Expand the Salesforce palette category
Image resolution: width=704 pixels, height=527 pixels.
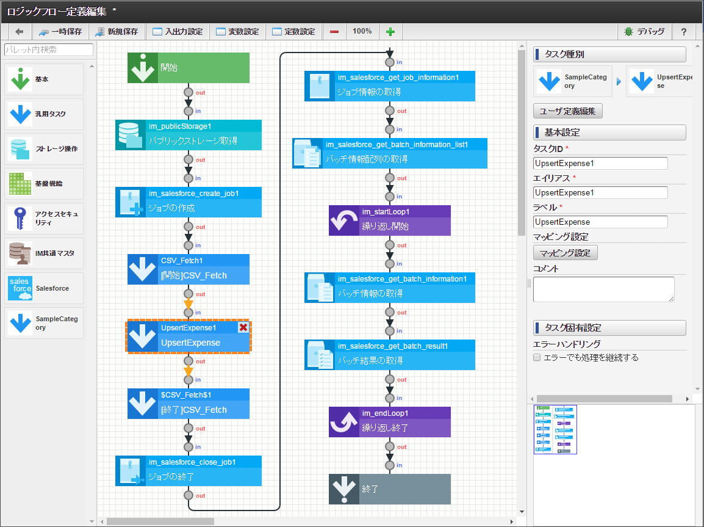tap(44, 288)
